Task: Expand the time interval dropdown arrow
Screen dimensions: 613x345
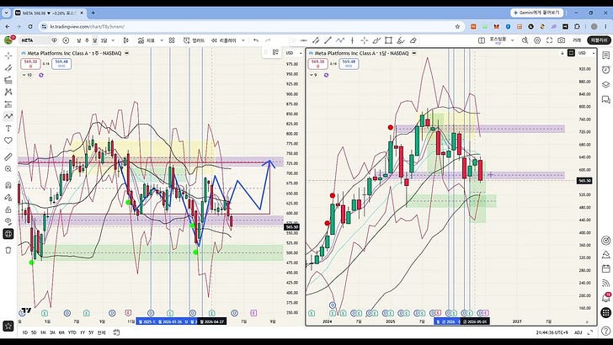Action: (113, 40)
